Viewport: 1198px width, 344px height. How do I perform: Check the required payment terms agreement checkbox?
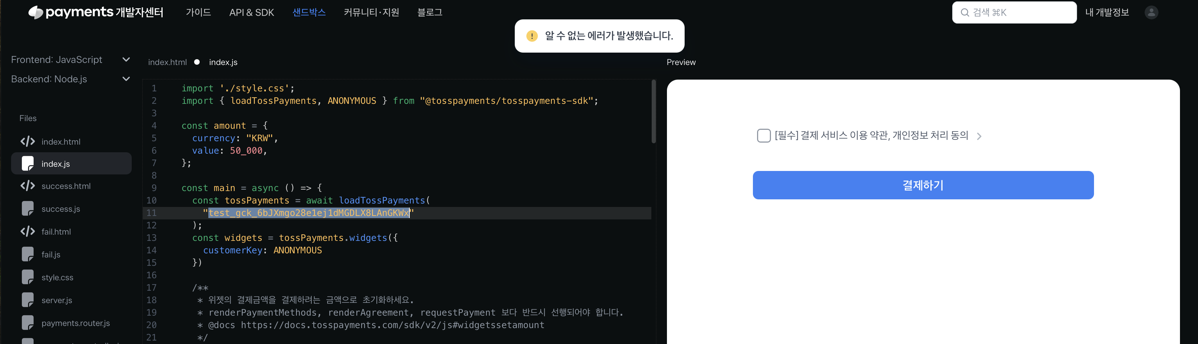click(x=764, y=136)
